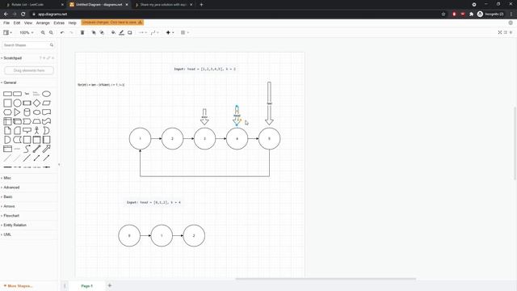The height and width of the screenshot is (291, 517).
Task: Select the bidirectional block arrow shape
Action: (36, 149)
